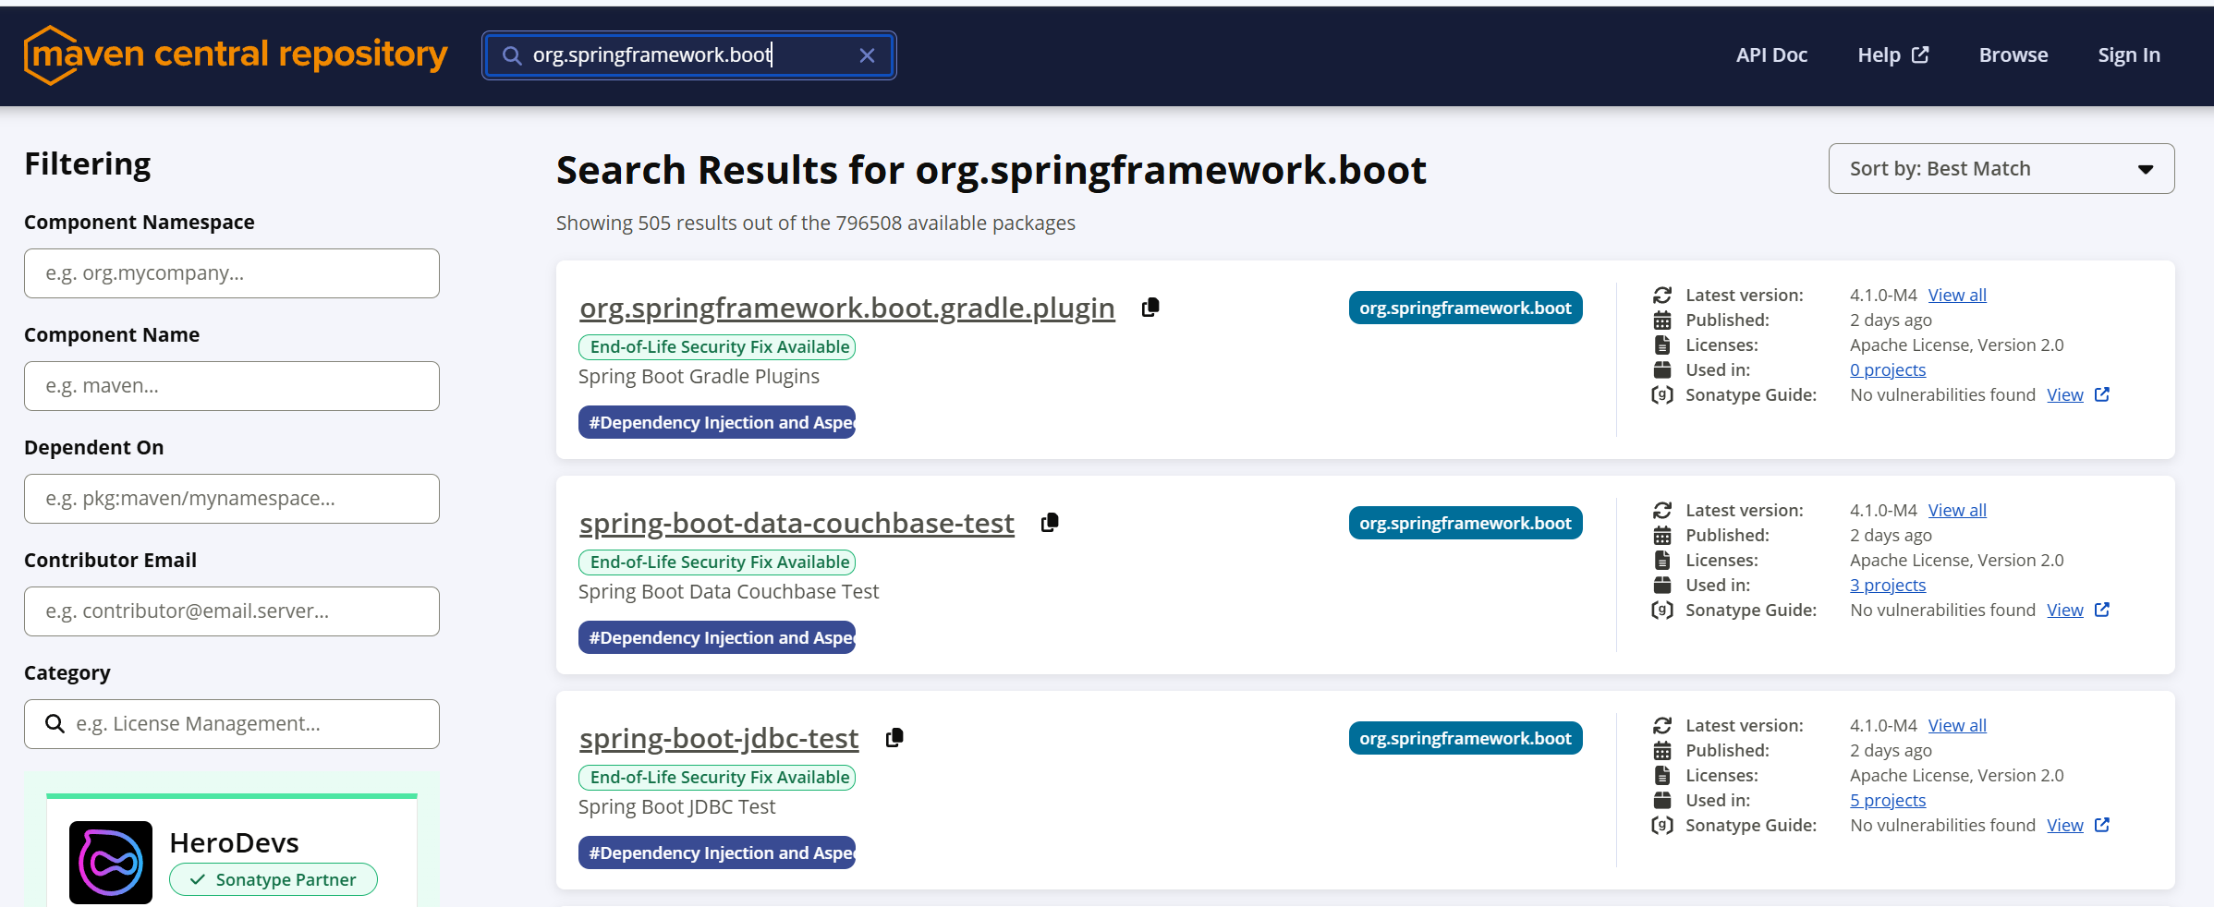Viewport: 2214px width, 907px height.
Task: Click the Component Name input field
Action: (x=232, y=386)
